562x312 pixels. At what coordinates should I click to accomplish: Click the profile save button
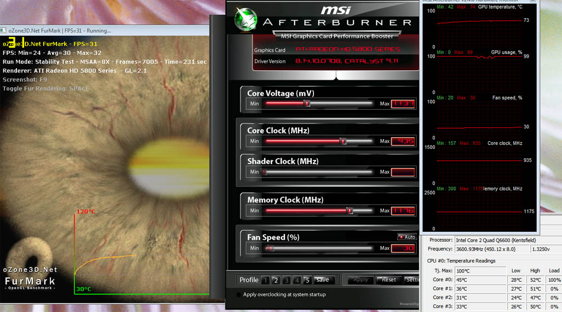click(x=323, y=280)
